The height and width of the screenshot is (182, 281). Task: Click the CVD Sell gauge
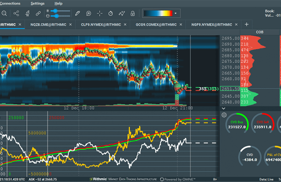(x=263, y=123)
